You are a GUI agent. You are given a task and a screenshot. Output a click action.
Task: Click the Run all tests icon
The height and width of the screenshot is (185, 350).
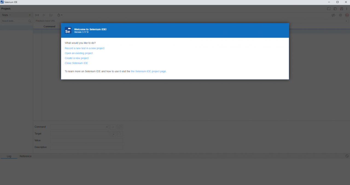pyautogui.click(x=37, y=15)
